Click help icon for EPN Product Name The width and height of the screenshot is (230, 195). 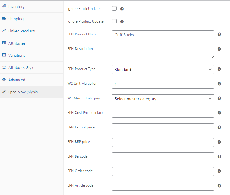point(219,34)
